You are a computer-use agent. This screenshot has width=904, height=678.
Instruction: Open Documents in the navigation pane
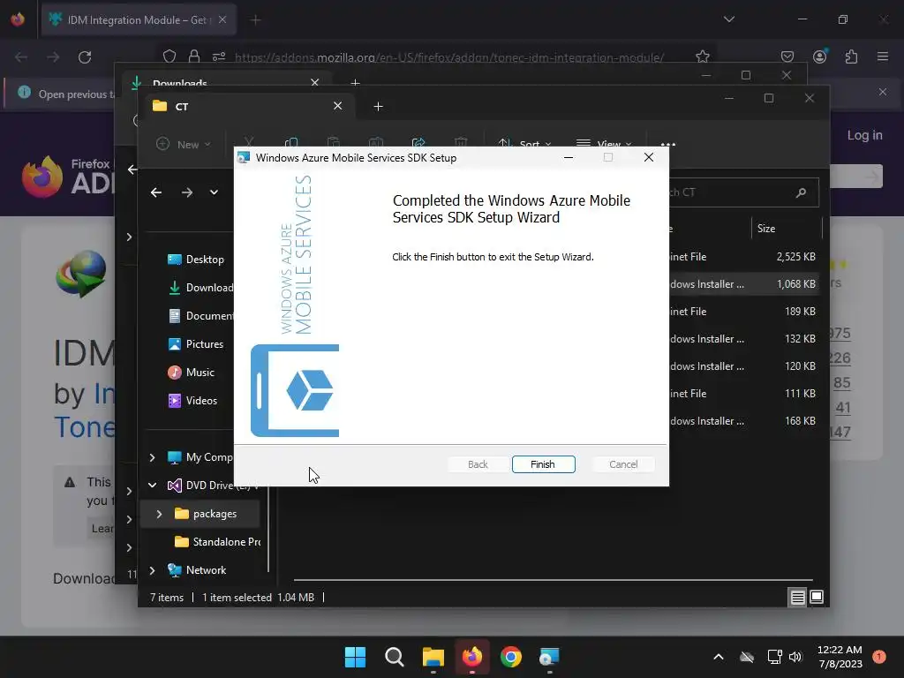coord(200,316)
